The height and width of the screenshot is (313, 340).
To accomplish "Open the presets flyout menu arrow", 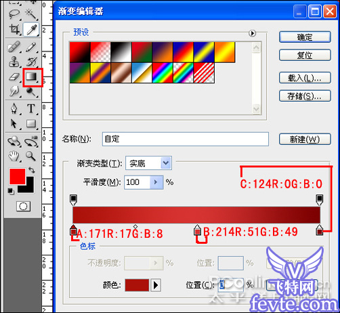I will (252, 33).
